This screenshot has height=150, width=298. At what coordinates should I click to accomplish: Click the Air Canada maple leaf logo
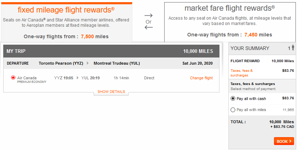pos(13,77)
